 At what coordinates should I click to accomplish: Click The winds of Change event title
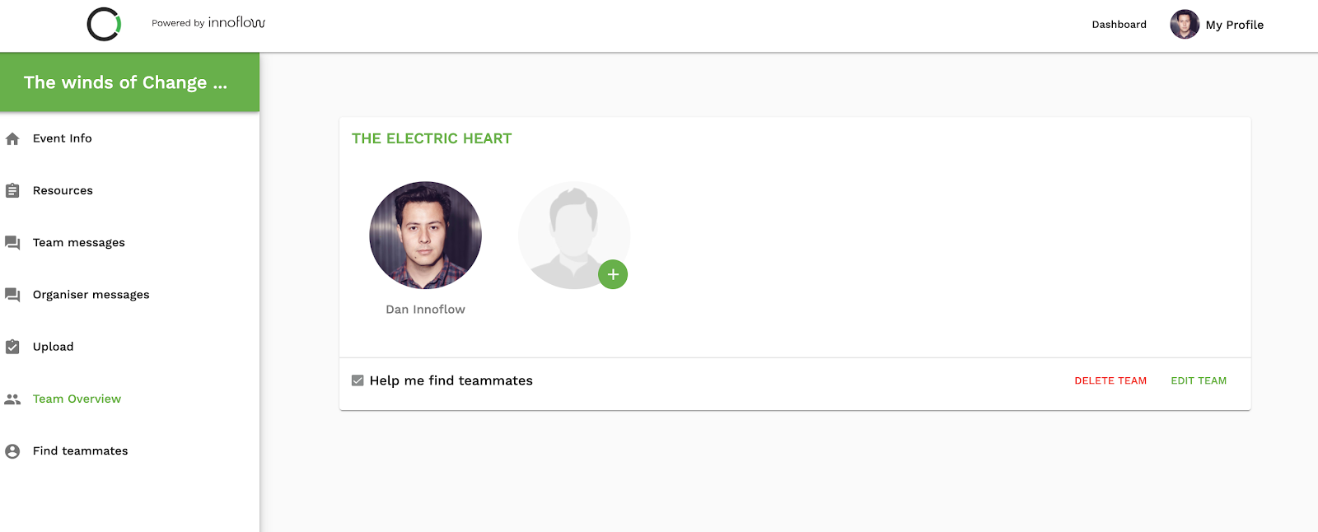(125, 82)
